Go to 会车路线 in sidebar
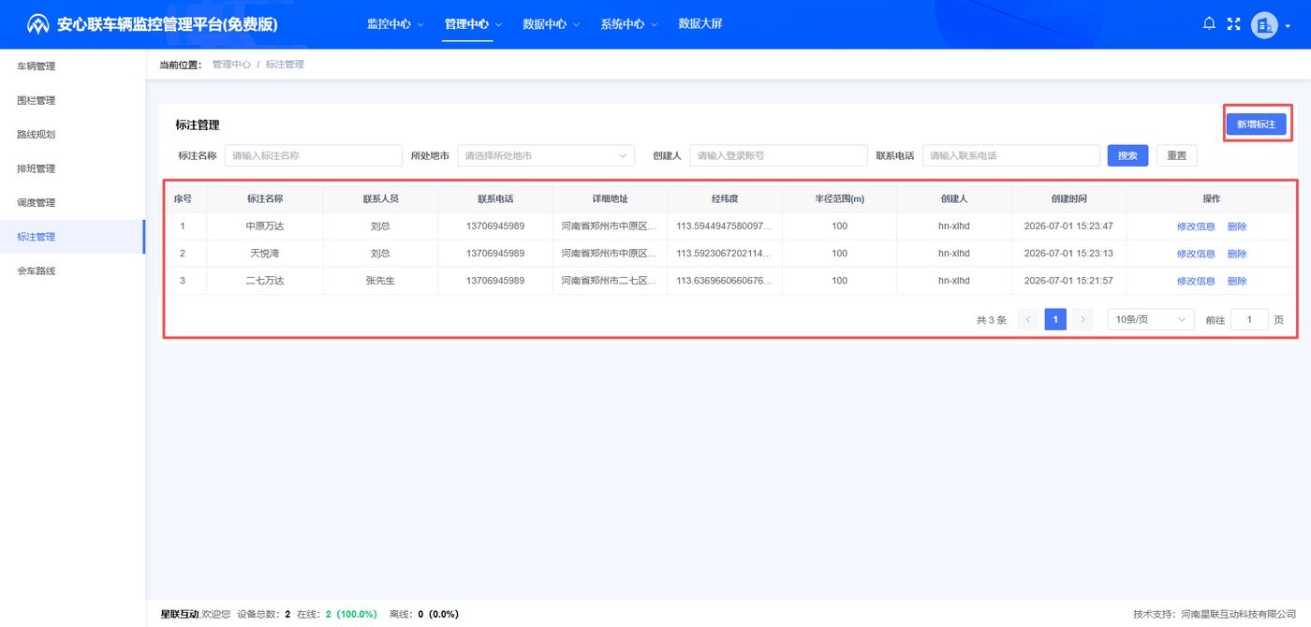This screenshot has height=627, width=1311. tap(72, 270)
